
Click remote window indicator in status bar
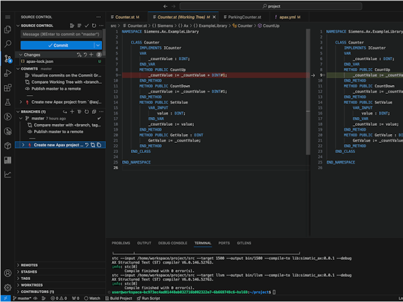[6, 298]
